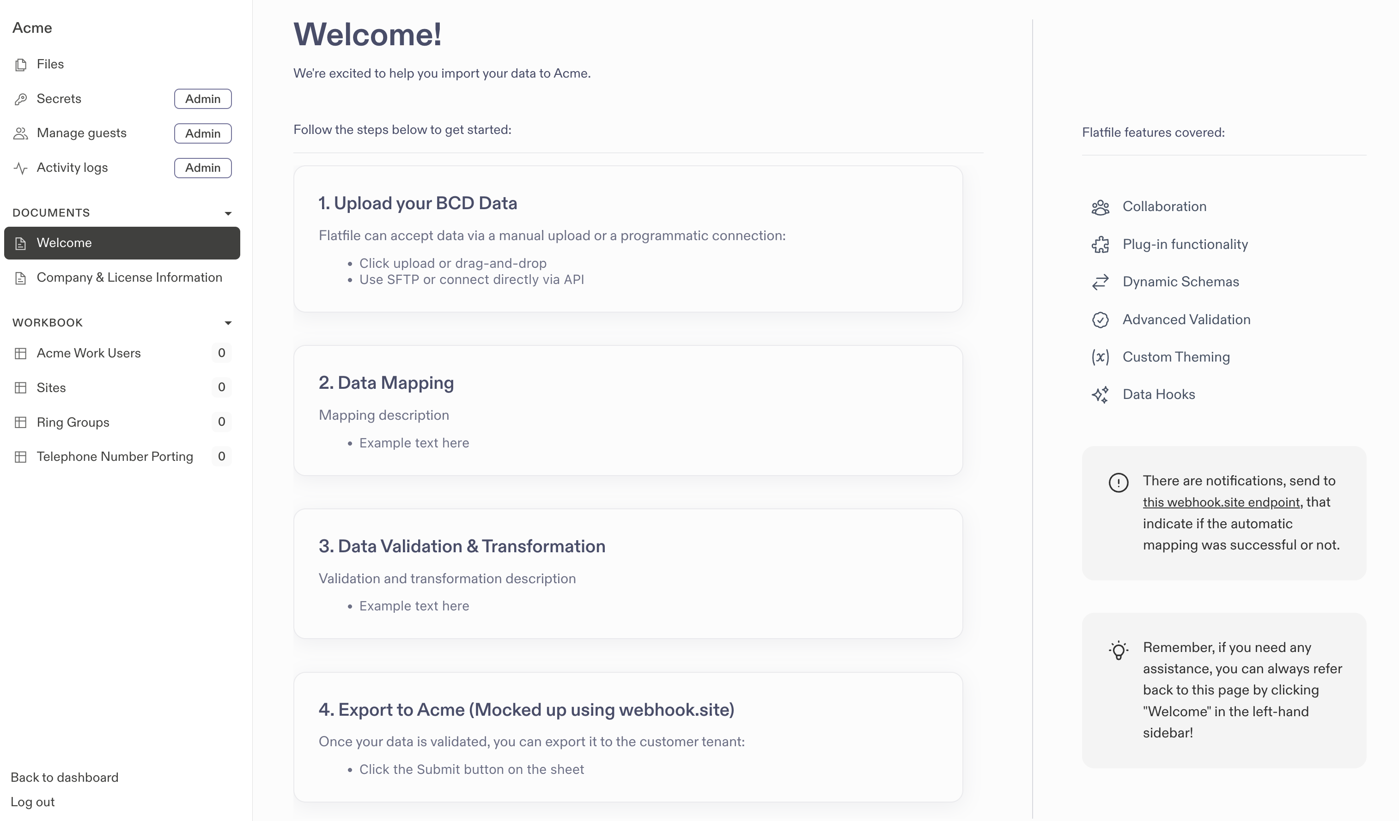Open the Ring Groups sheet
This screenshot has height=821, width=1399.
pos(122,422)
